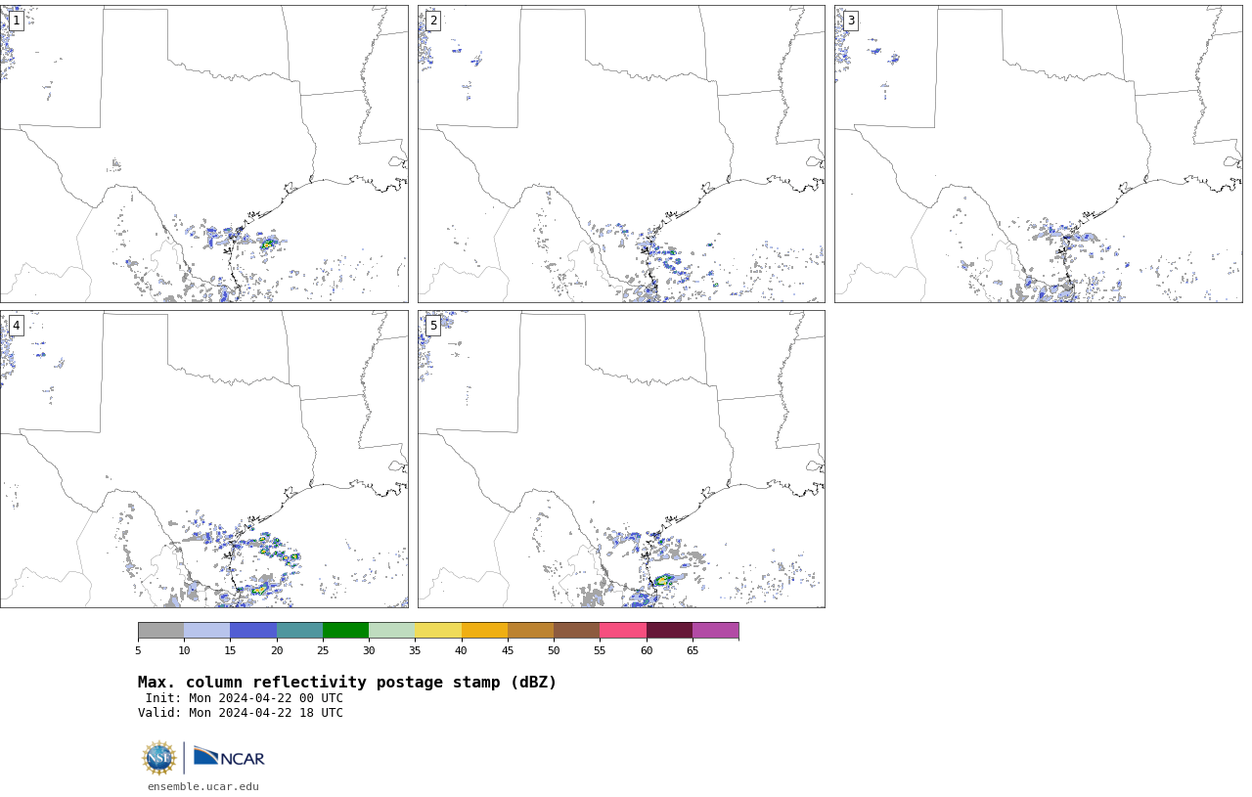Select the purple 65+ dBZ swatch

715,630
